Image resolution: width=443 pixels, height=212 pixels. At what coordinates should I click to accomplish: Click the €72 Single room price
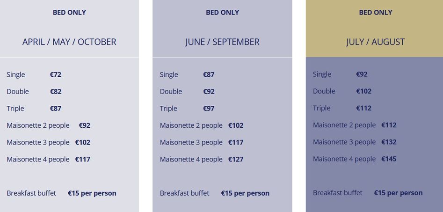tap(56, 74)
